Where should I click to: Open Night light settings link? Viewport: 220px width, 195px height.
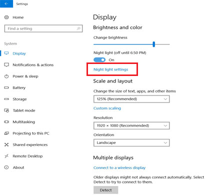tap(111, 69)
